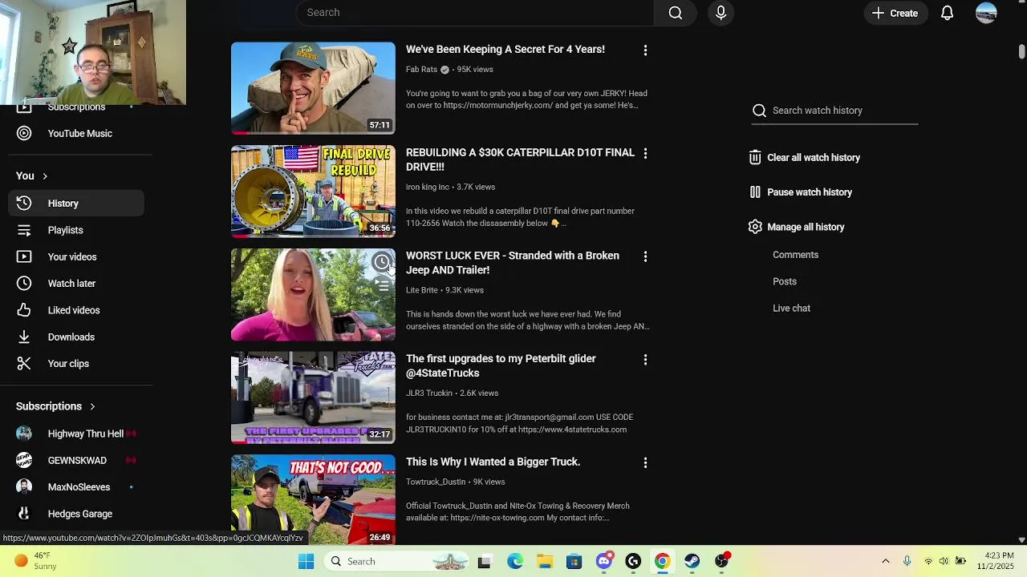This screenshot has height=577, width=1027.
Task: Open options for 'Why I Wanted a Bigger Truck'
Action: point(645,463)
